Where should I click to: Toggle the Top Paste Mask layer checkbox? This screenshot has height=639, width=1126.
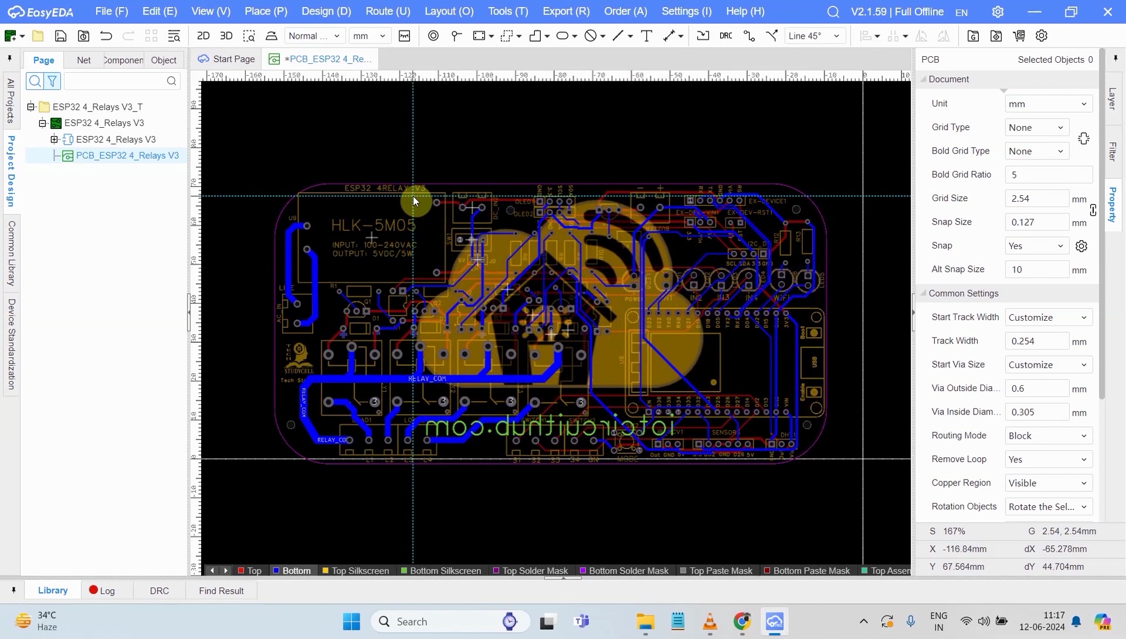[x=683, y=570]
